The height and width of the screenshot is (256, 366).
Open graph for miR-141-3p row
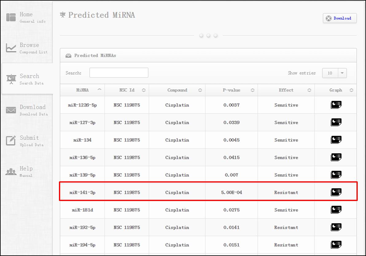(x=336, y=192)
